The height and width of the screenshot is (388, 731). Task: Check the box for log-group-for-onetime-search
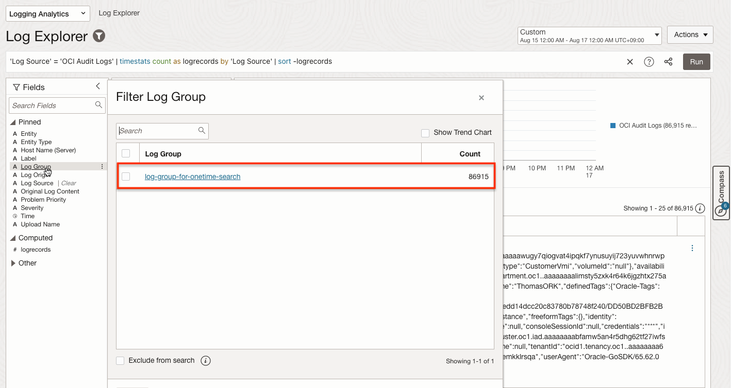[x=126, y=177]
